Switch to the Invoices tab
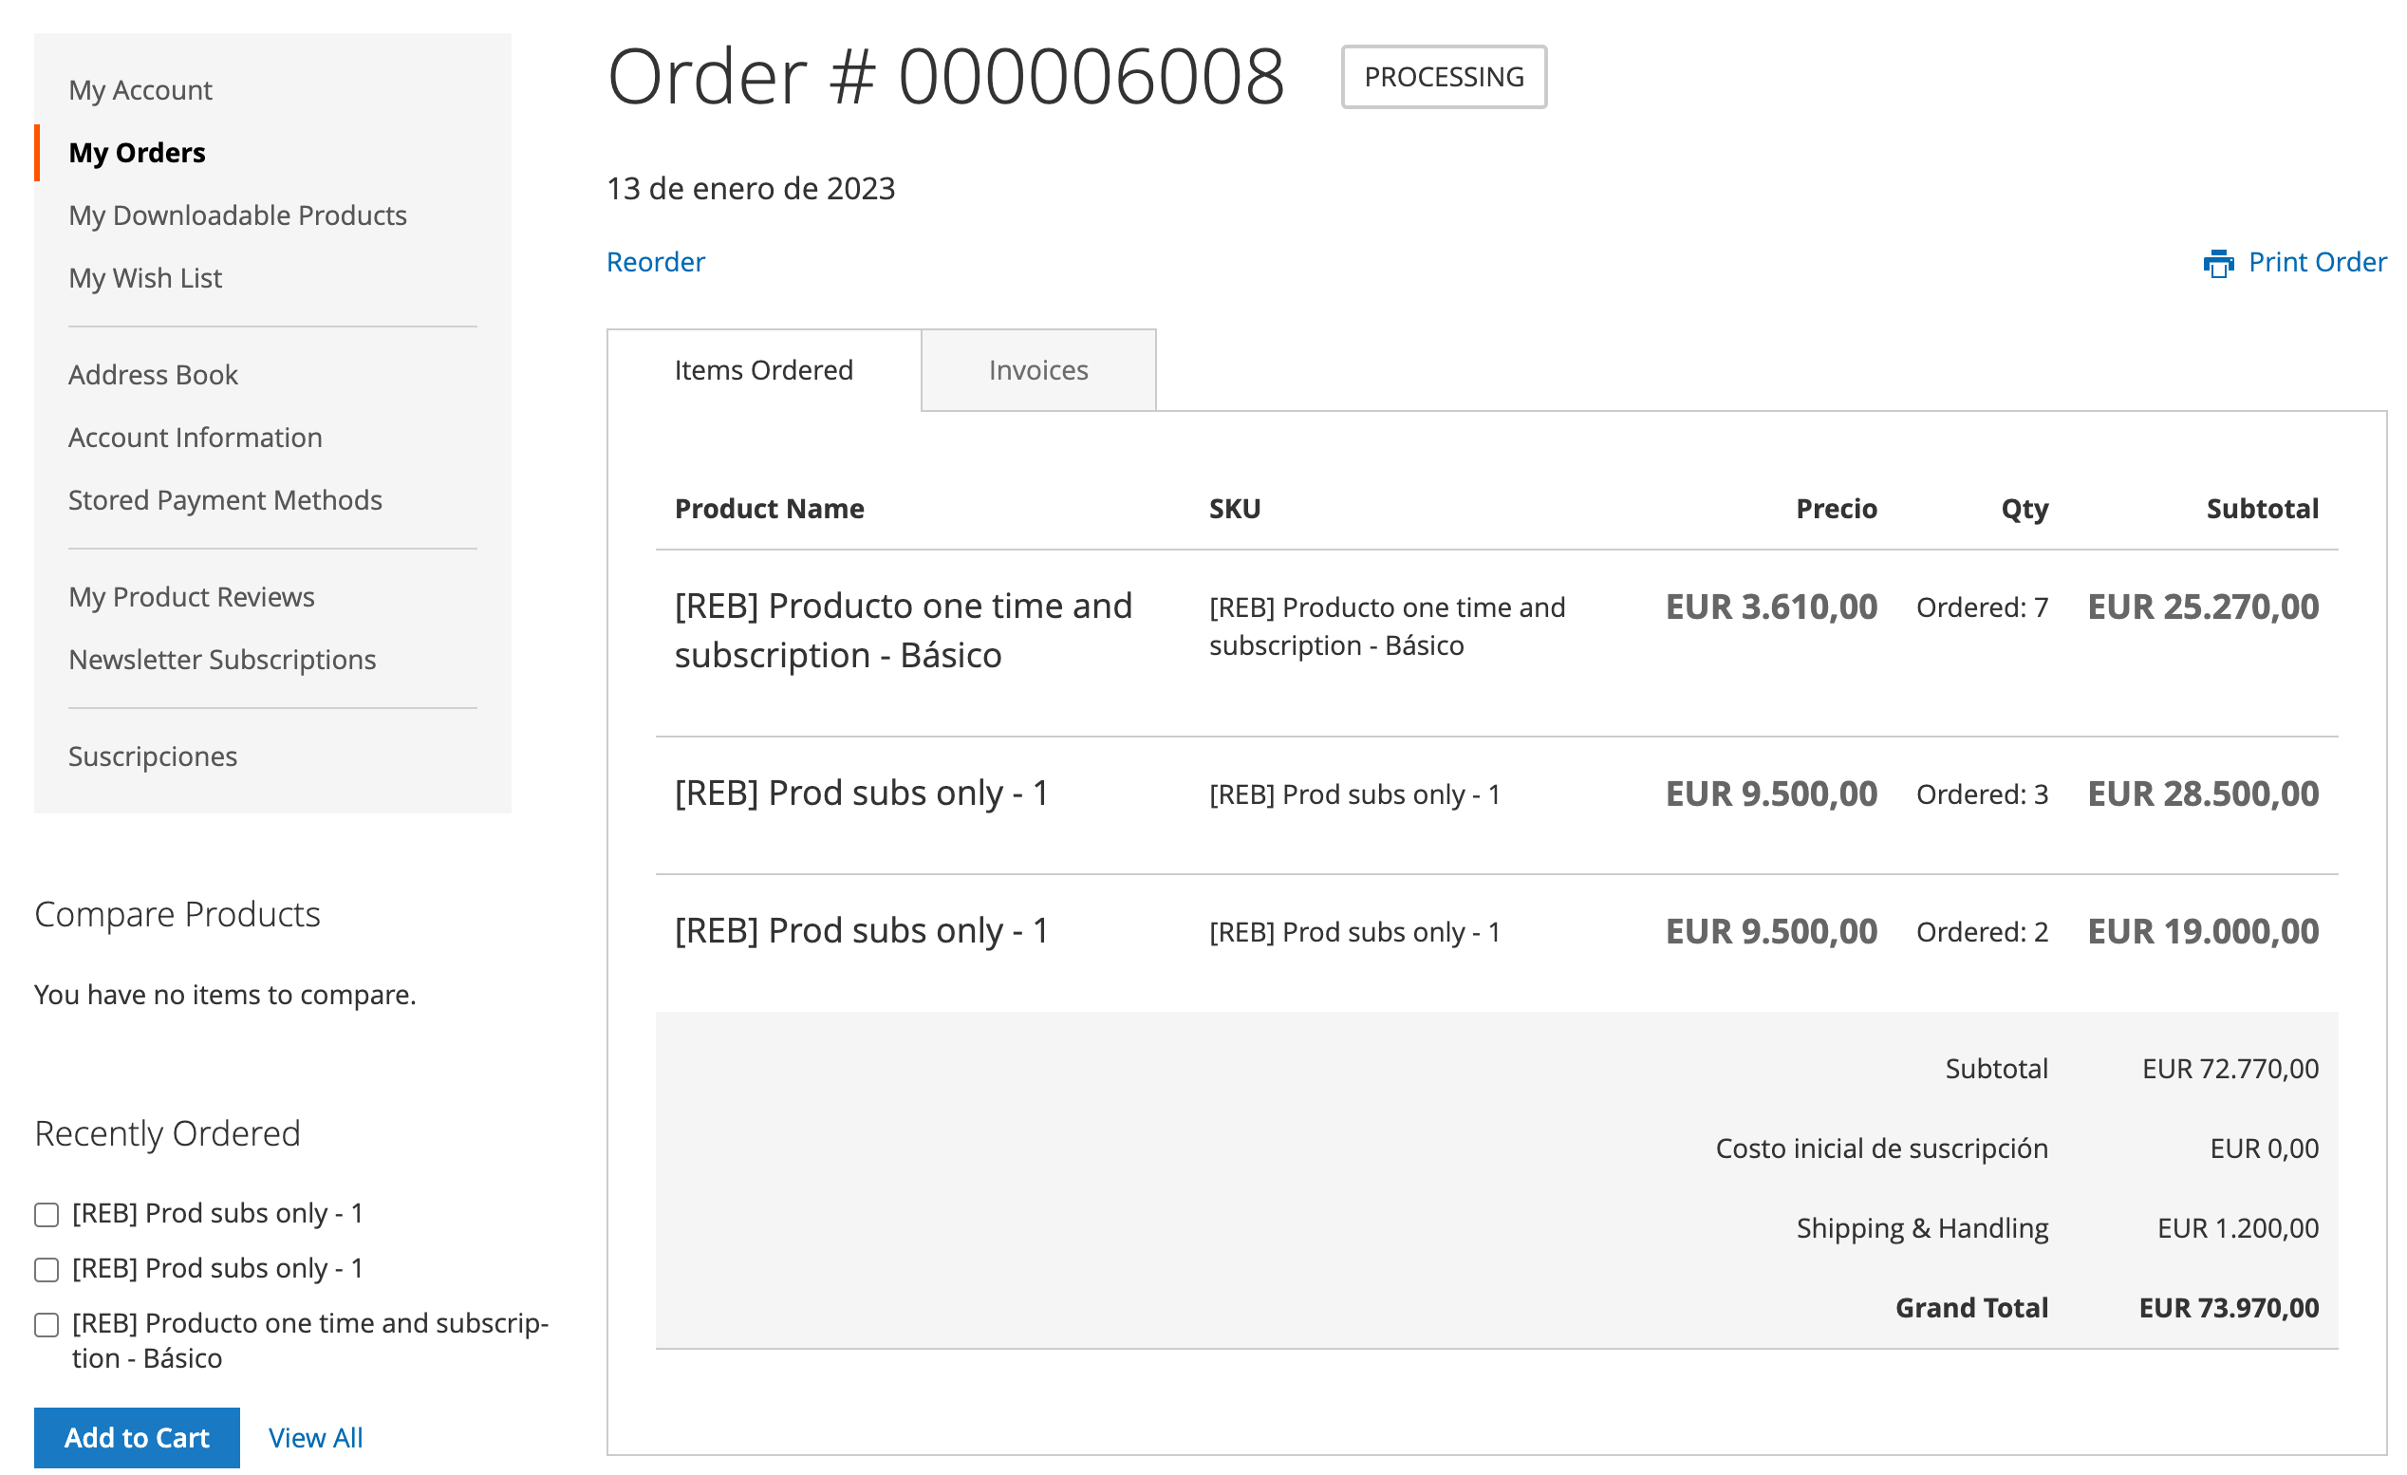Viewport: 2407px width, 1475px height. pos(1037,370)
